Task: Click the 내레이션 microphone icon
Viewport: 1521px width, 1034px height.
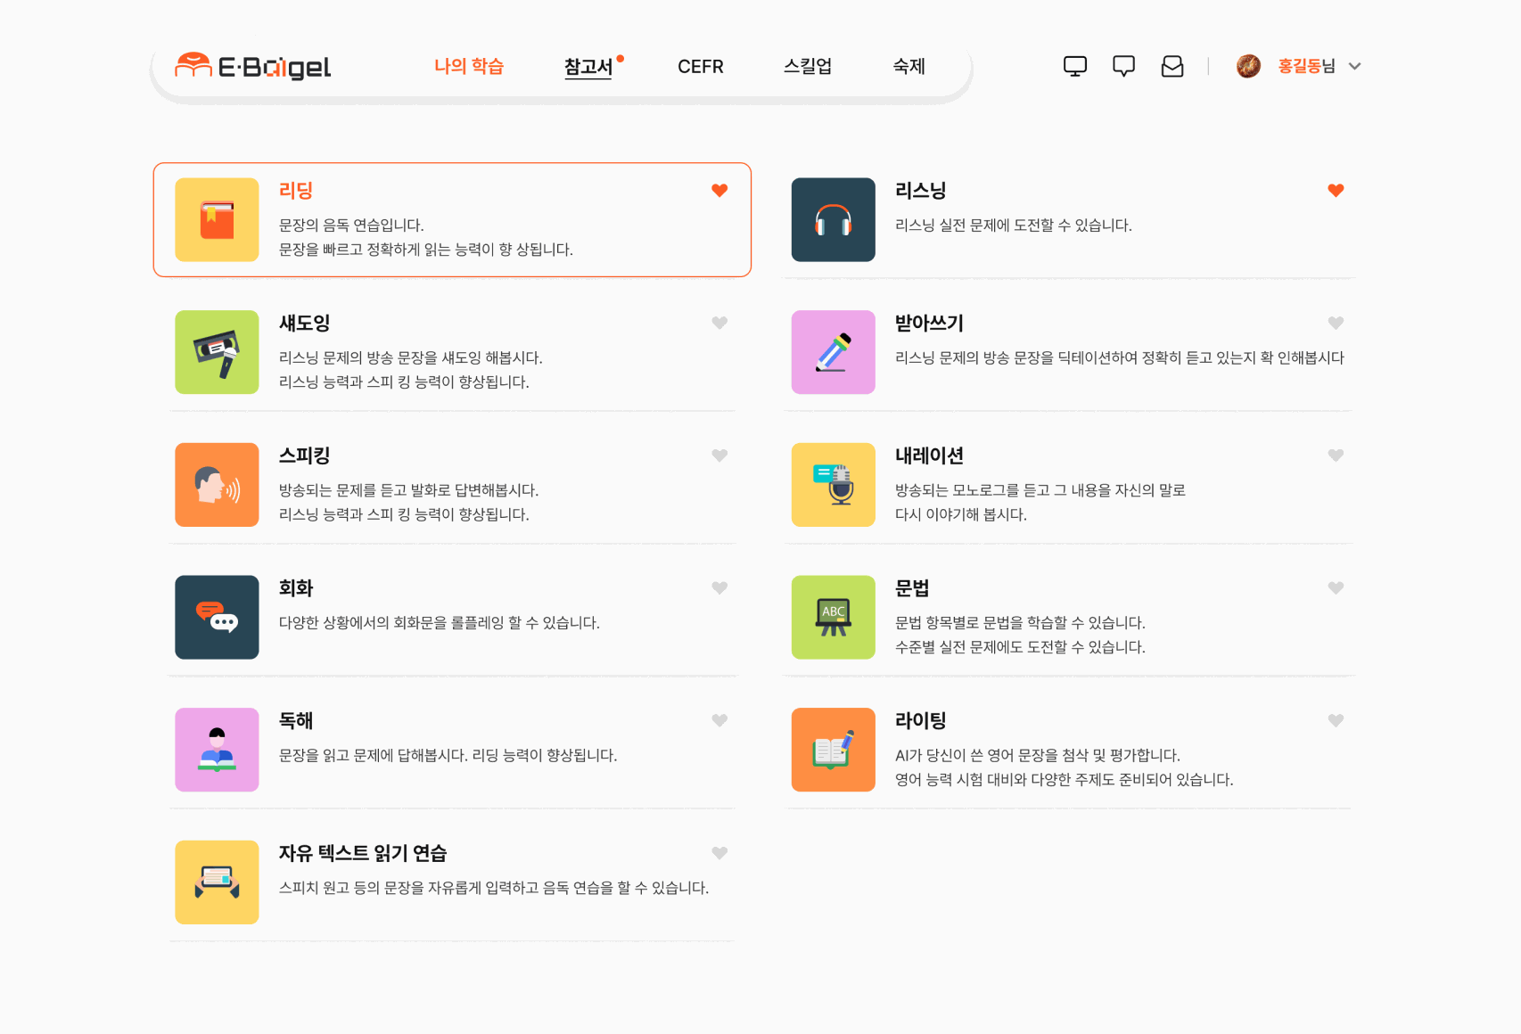Action: [x=833, y=485]
